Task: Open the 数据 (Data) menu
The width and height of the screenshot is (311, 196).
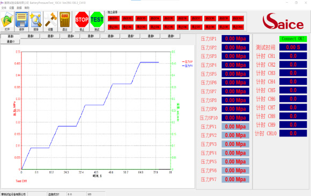Action: (x=19, y=8)
